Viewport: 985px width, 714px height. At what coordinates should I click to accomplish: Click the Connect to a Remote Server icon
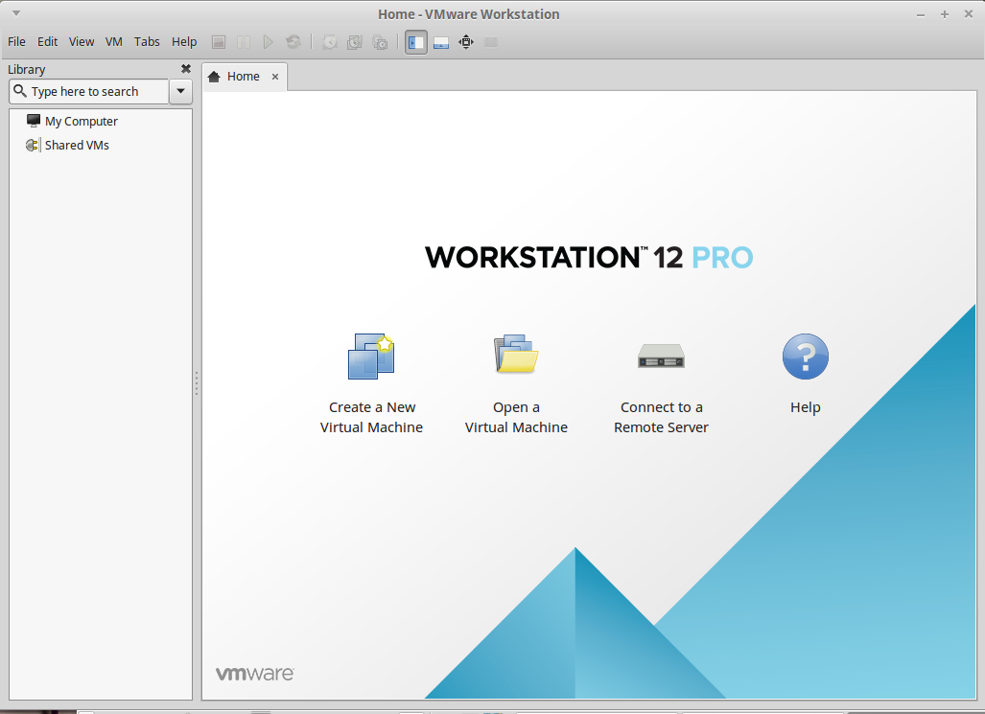point(661,357)
